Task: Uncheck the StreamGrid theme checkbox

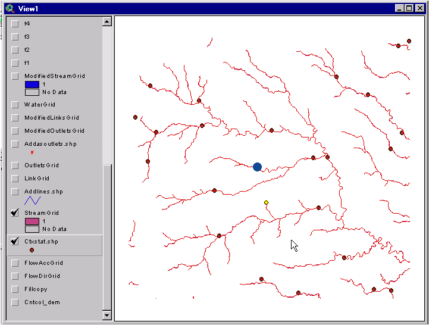Action: (x=15, y=213)
